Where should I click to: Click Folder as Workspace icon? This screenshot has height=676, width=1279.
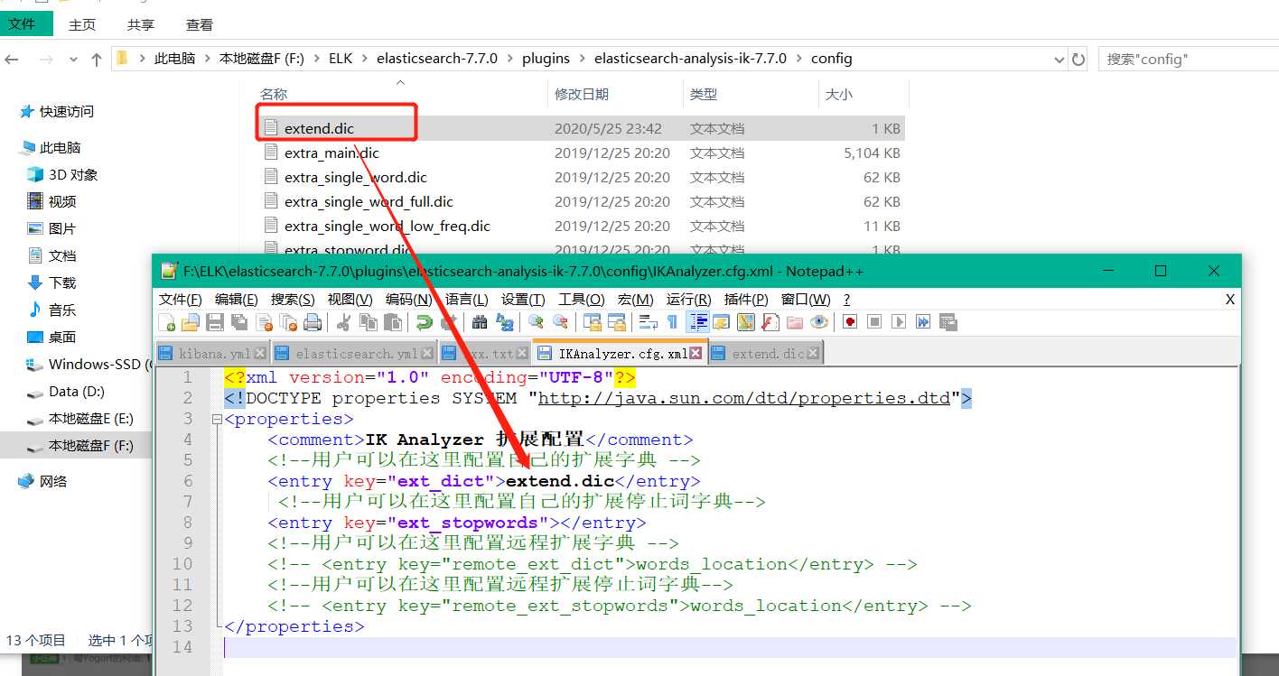[795, 322]
